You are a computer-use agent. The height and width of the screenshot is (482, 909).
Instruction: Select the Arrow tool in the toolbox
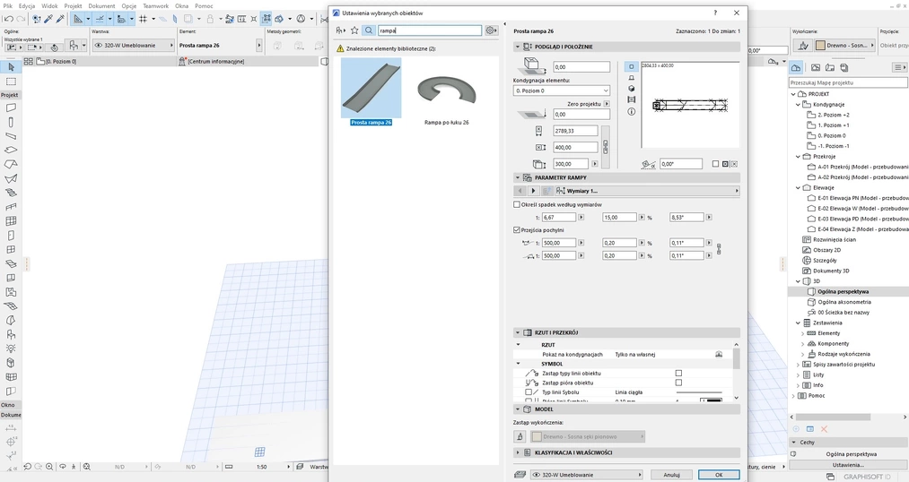click(x=11, y=67)
